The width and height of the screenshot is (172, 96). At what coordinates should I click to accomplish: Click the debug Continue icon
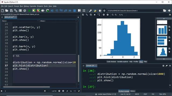pyautogui.click(x=70, y=11)
